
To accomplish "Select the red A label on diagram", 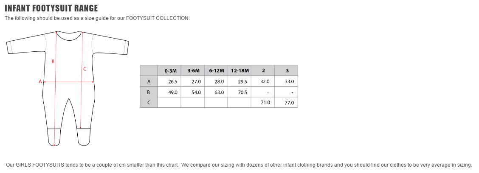I will point(40,81).
